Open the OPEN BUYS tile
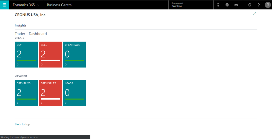Viewport: 272px width, 139px height. click(26, 93)
